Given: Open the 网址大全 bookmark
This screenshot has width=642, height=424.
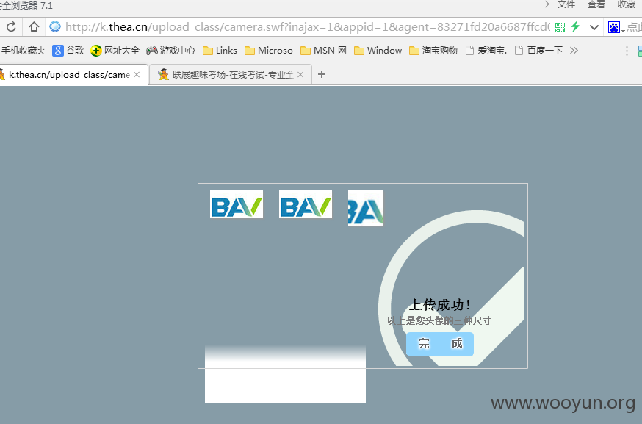Looking at the screenshot, I should 115,51.
